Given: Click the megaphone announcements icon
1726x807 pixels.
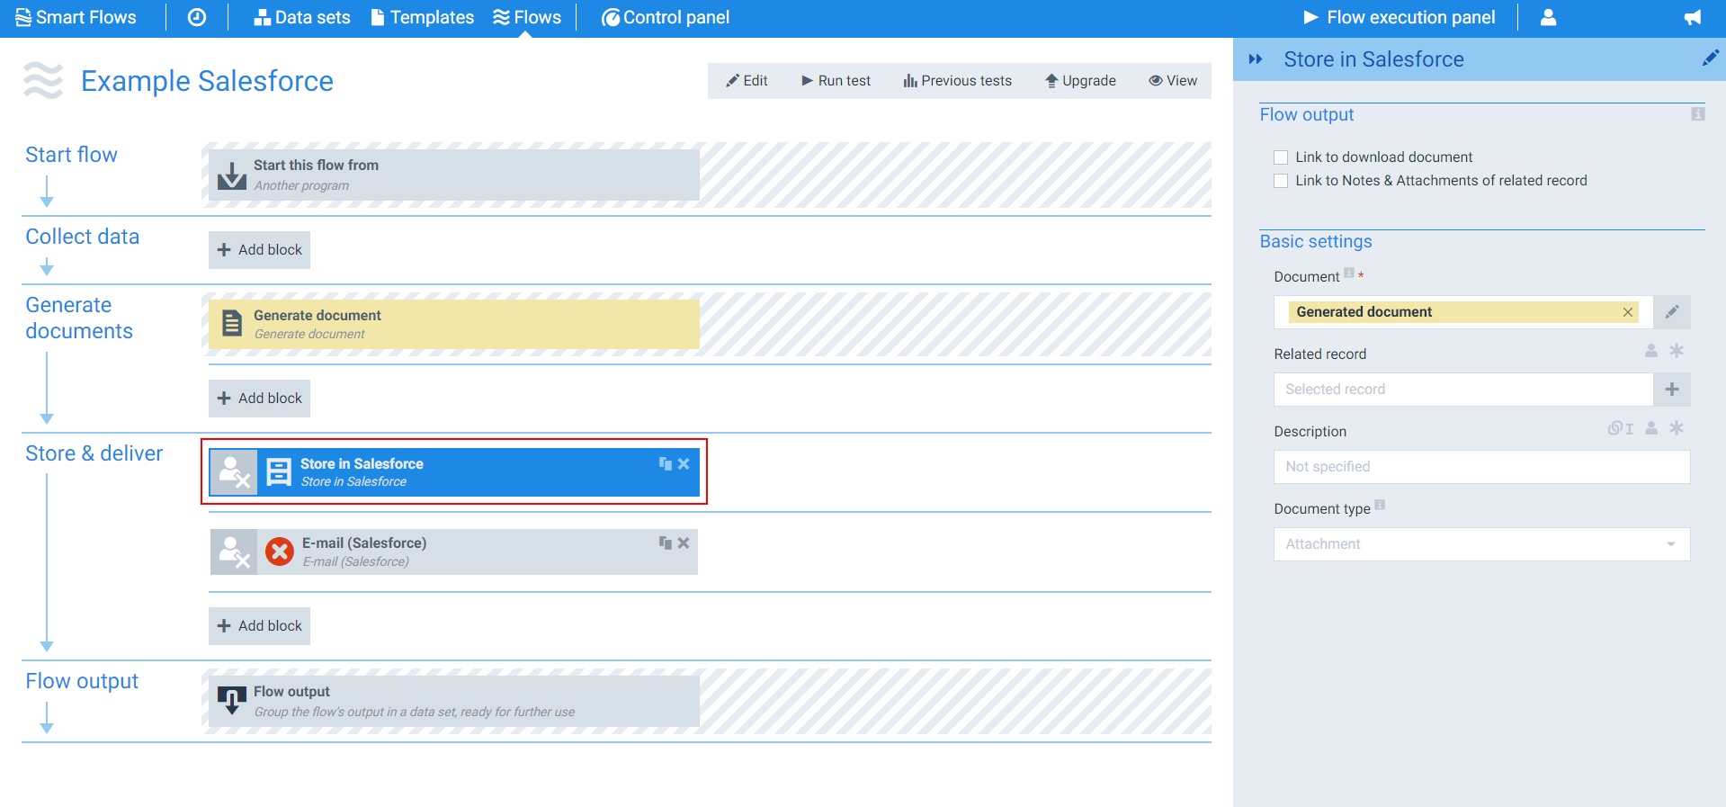Looking at the screenshot, I should click(1692, 17).
